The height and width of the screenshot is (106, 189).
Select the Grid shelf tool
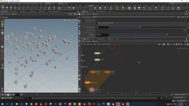click(19, 8)
